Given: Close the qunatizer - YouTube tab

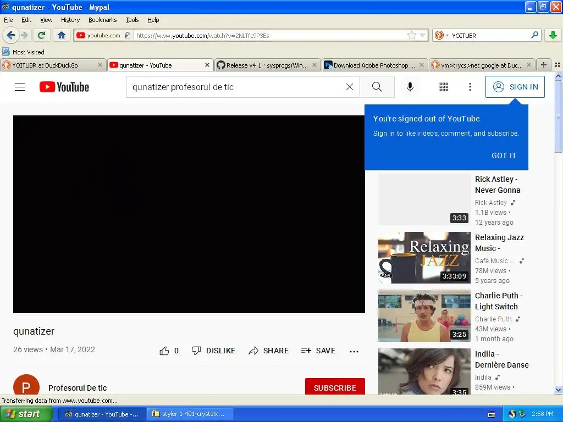Looking at the screenshot, I should (x=207, y=65).
